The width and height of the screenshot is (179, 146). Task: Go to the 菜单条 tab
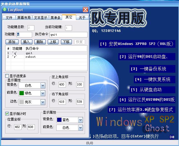55,17
